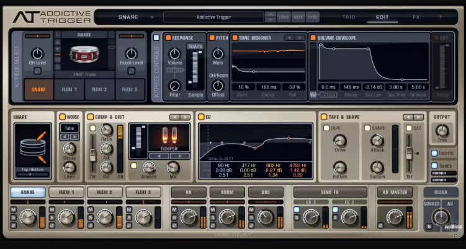Mute the FLEXI 1 mixer channel
Screen dimensions: 466x249
click(x=52, y=210)
